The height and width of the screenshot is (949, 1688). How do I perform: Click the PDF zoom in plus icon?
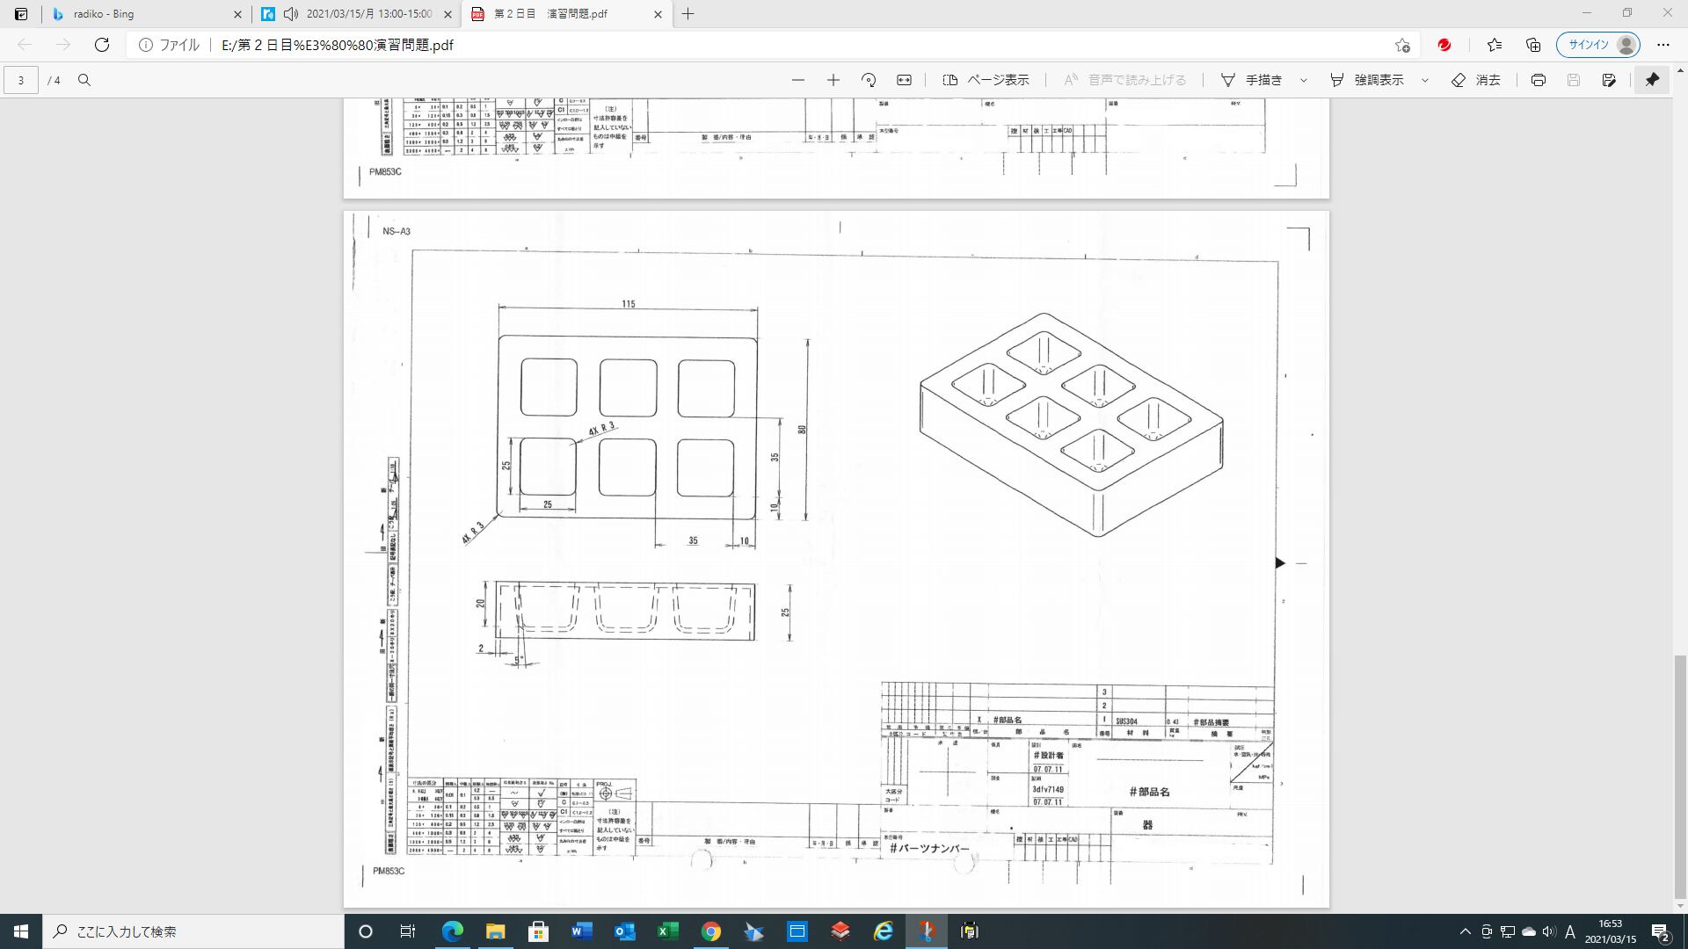(833, 80)
